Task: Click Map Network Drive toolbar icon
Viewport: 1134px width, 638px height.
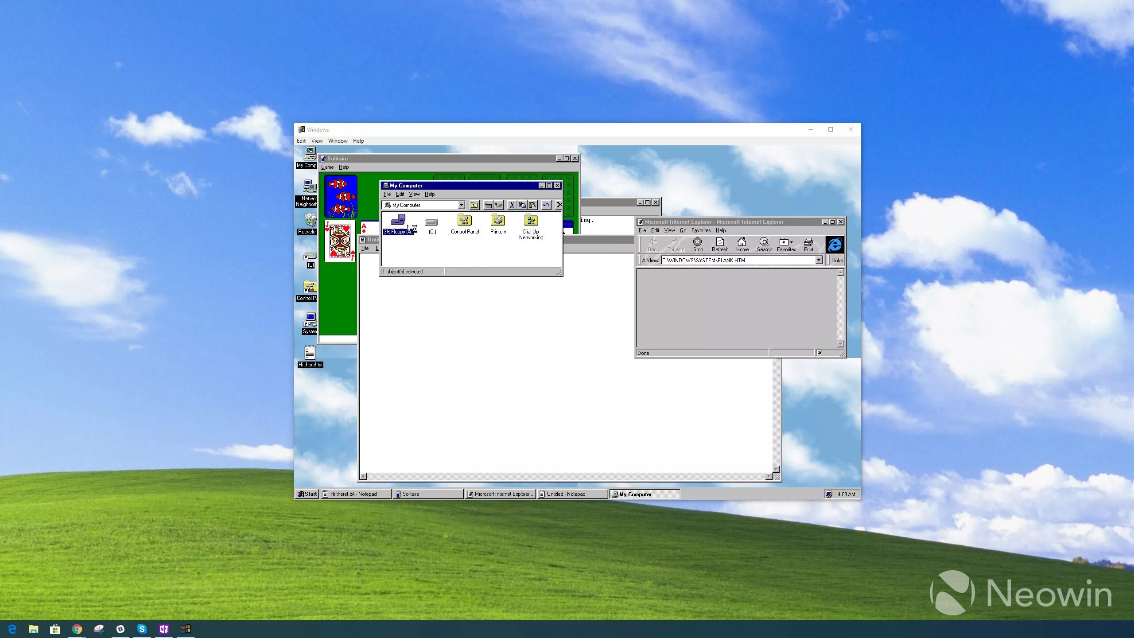Action: click(488, 205)
